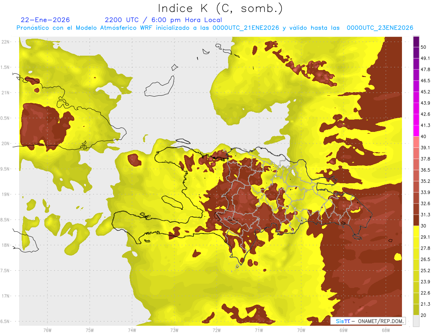Click the colorbar value '26.5'
Image resolution: width=433 pixels, height=335 pixels.
click(x=425, y=259)
